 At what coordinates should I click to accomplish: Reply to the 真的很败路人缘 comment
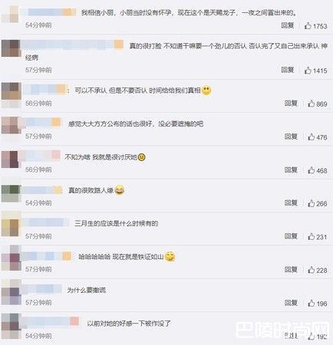(x=291, y=203)
